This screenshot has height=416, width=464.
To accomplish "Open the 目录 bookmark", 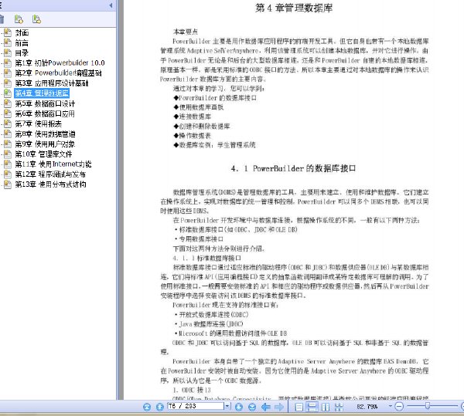I will click(22, 53).
